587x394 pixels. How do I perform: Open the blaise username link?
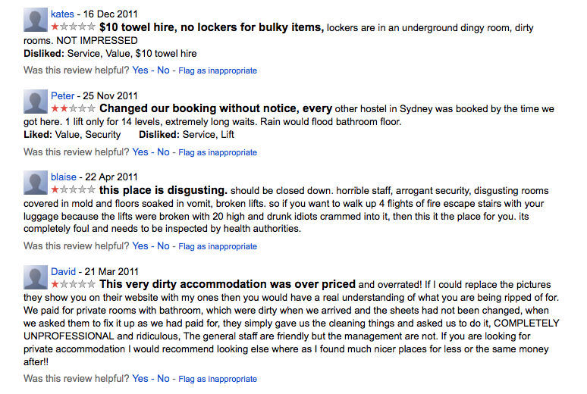[64, 177]
